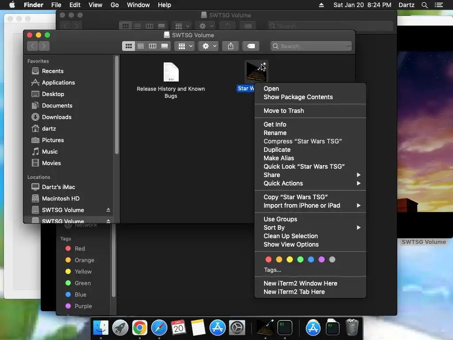Screen dimensions: 453x340
Task: Open Applications in the sidebar
Action: tap(58, 82)
